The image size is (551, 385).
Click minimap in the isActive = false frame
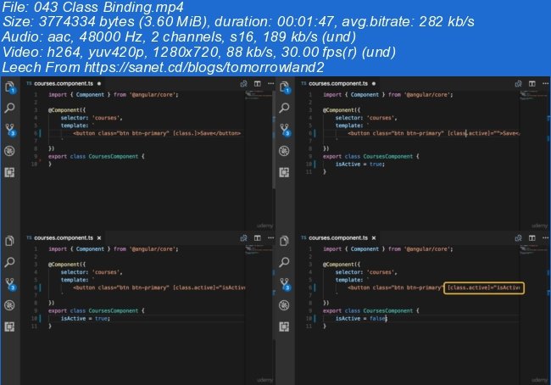533,249
